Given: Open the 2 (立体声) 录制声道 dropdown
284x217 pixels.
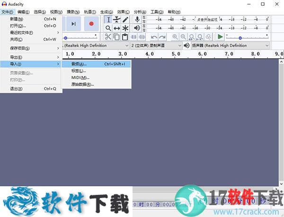Looking at the screenshot, I should coord(156,45).
